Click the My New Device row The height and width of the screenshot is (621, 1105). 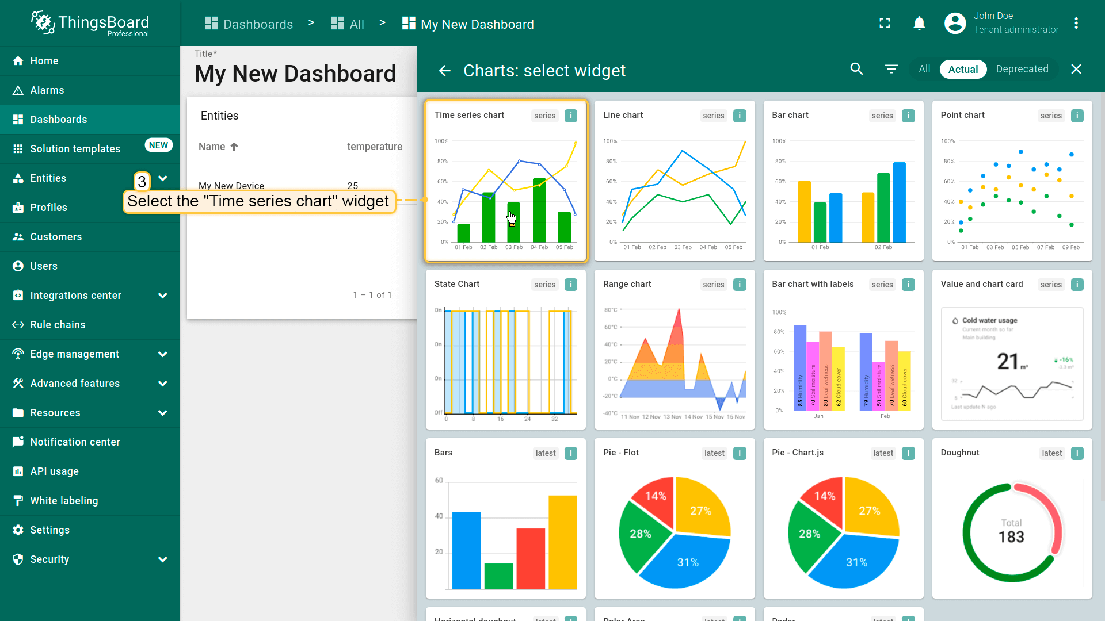(x=304, y=186)
